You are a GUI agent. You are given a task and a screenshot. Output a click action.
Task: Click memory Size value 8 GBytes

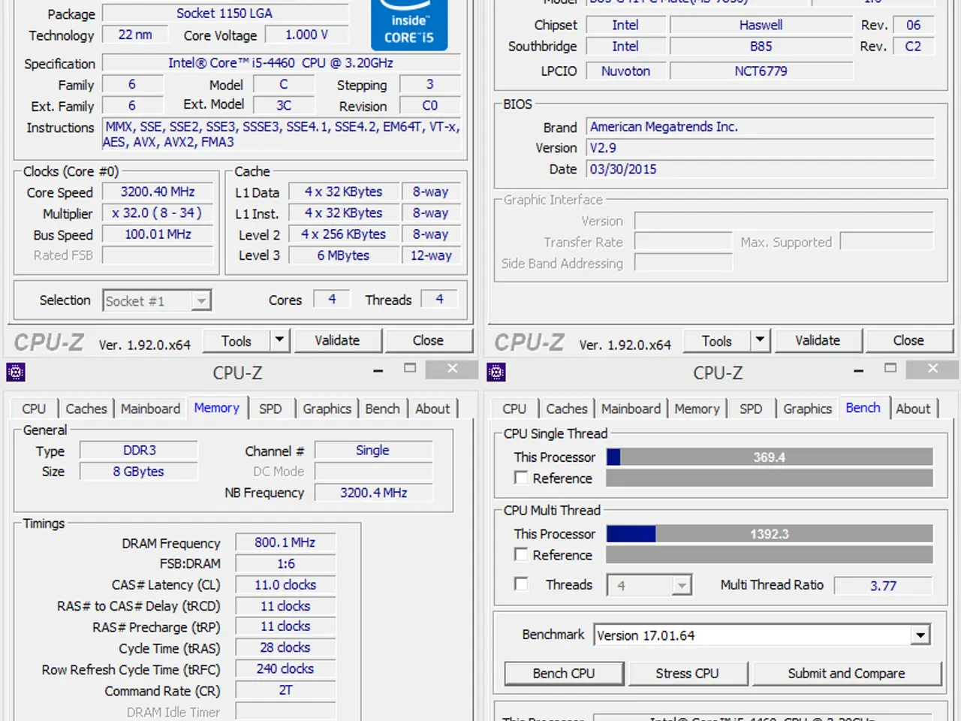tap(139, 471)
